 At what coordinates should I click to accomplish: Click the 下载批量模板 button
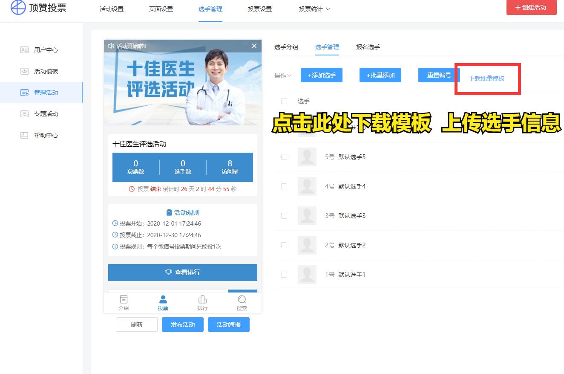(x=487, y=78)
